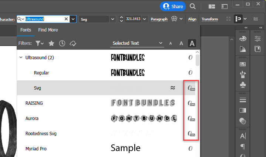
Task: Switch to the Fonts tab
Action: tap(26, 30)
